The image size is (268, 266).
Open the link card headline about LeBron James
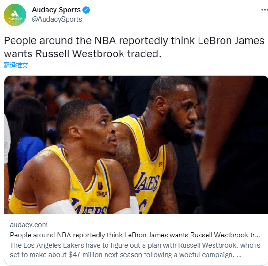(135, 235)
